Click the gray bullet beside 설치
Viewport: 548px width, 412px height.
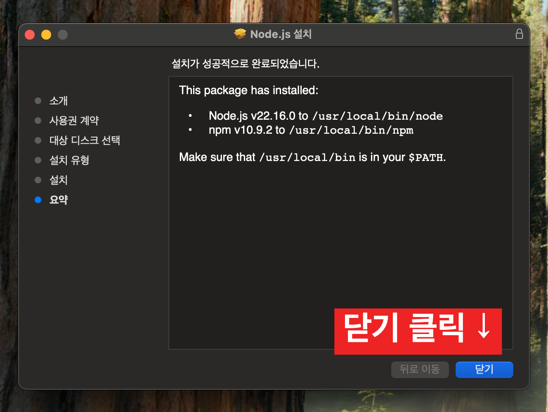38,180
